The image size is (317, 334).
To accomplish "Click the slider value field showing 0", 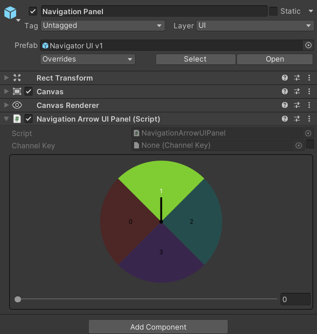I will click(296, 299).
